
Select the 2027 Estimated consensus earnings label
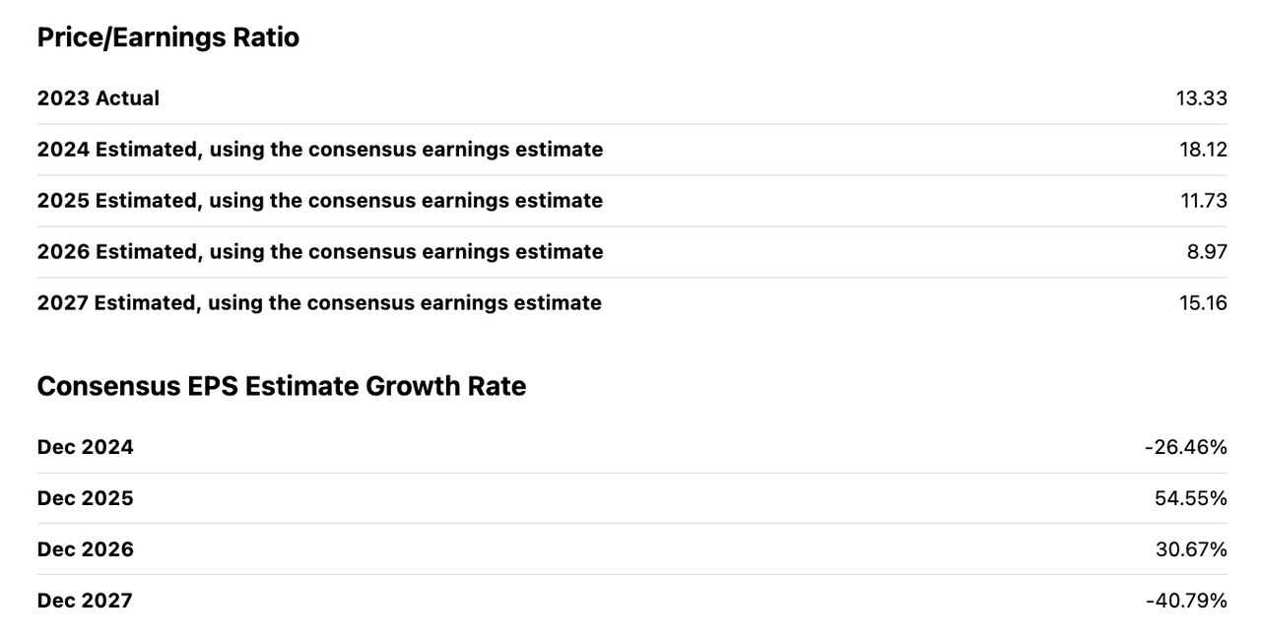point(319,303)
